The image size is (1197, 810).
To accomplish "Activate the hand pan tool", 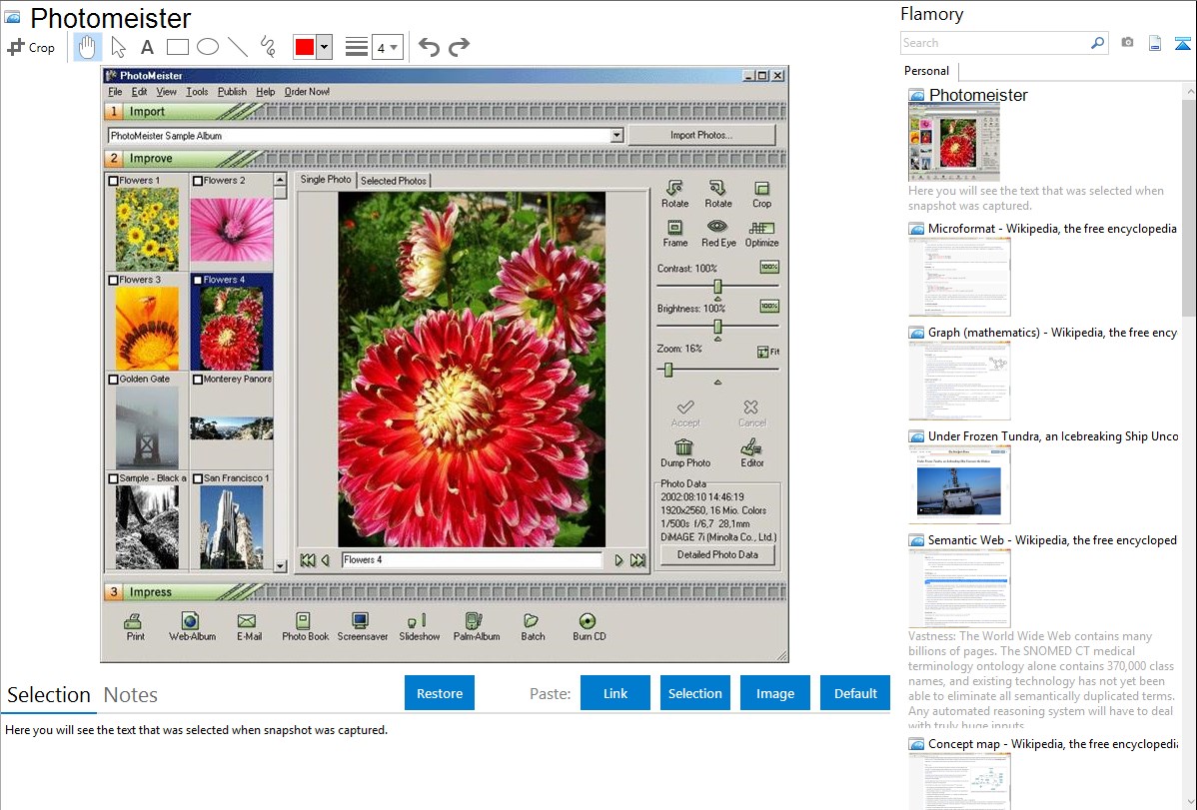I will pos(87,47).
